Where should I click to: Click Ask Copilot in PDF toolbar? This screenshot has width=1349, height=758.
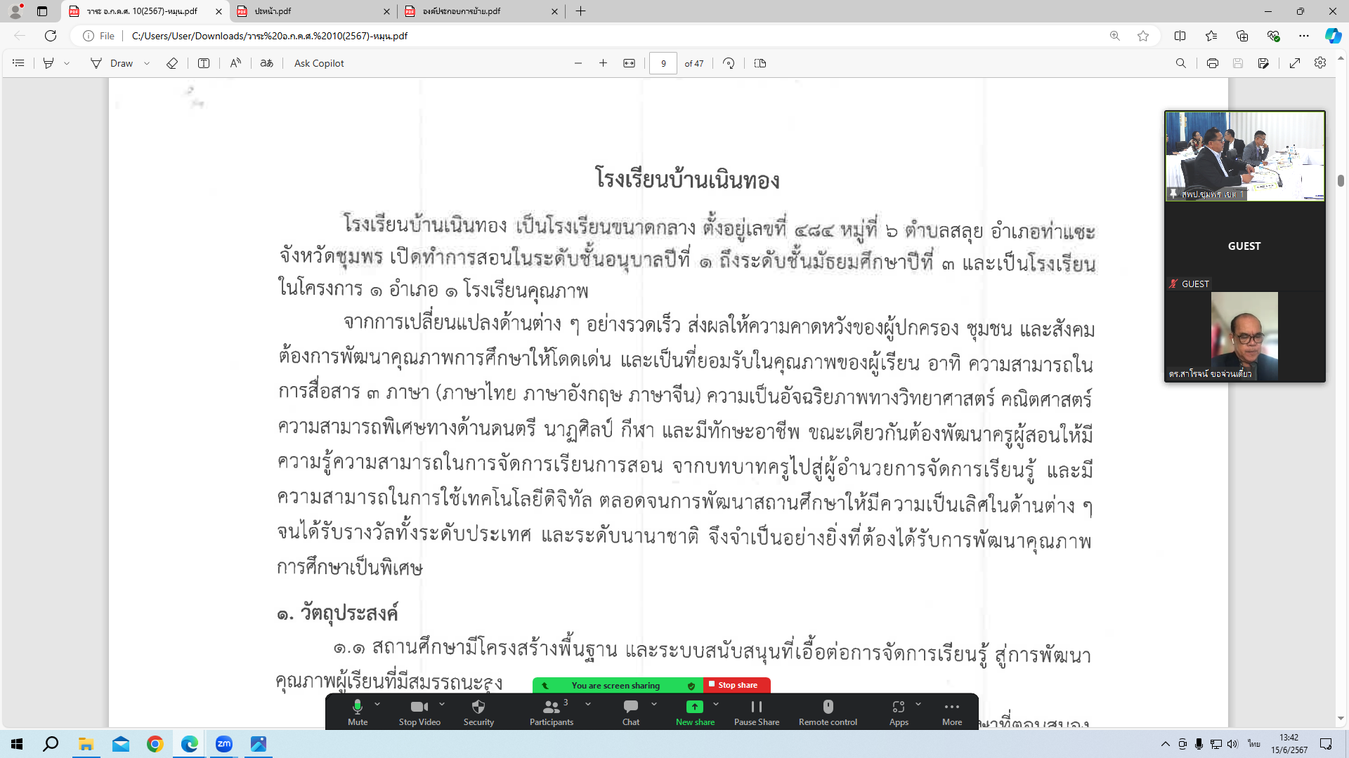tap(319, 63)
